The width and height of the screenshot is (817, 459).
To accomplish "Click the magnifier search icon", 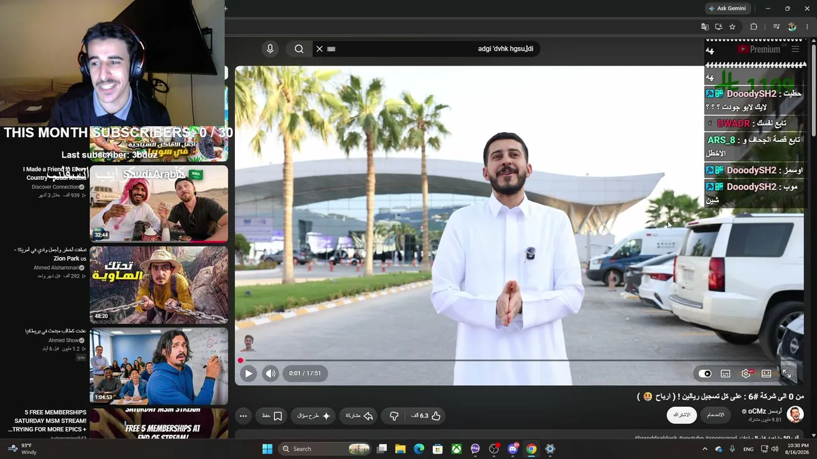I will pyautogui.click(x=299, y=48).
